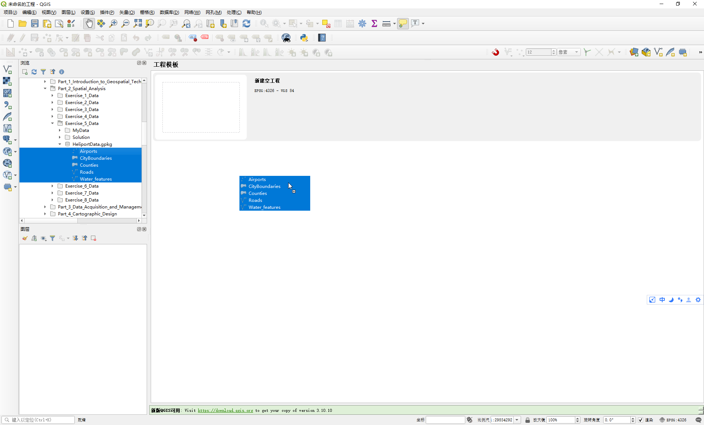Toggle the scale lock icon in status bar

pos(527,420)
